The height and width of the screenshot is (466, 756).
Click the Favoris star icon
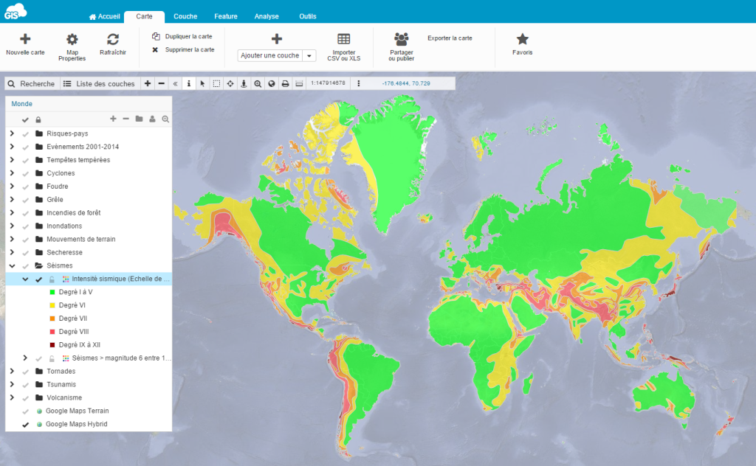point(522,40)
